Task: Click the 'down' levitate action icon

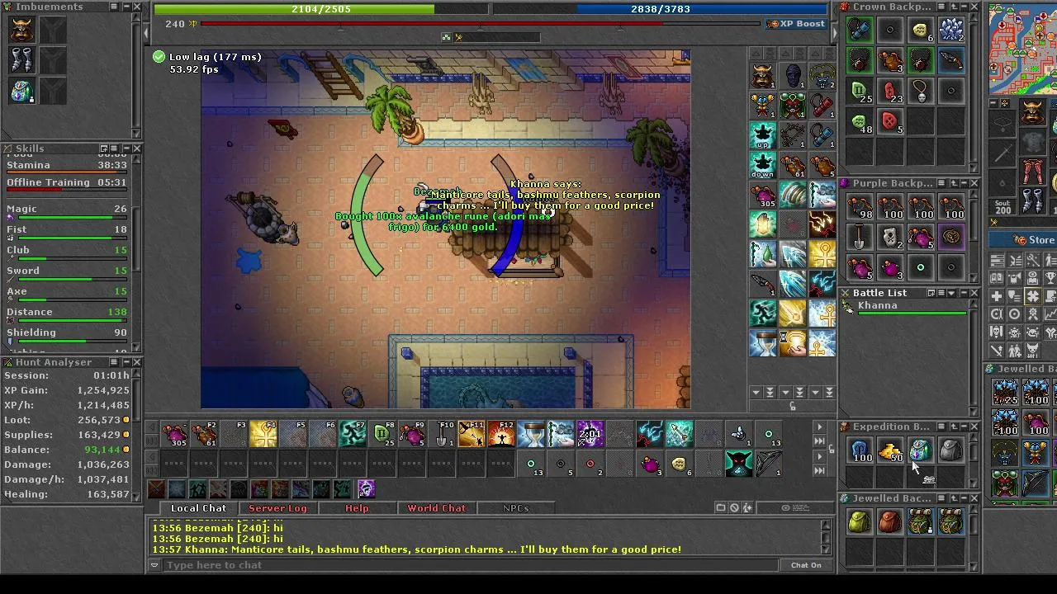Action: click(763, 164)
